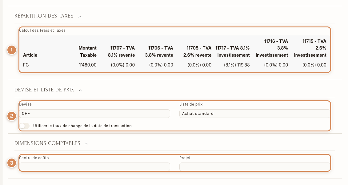Select the FG article cell
The image size is (348, 185).
26,65
